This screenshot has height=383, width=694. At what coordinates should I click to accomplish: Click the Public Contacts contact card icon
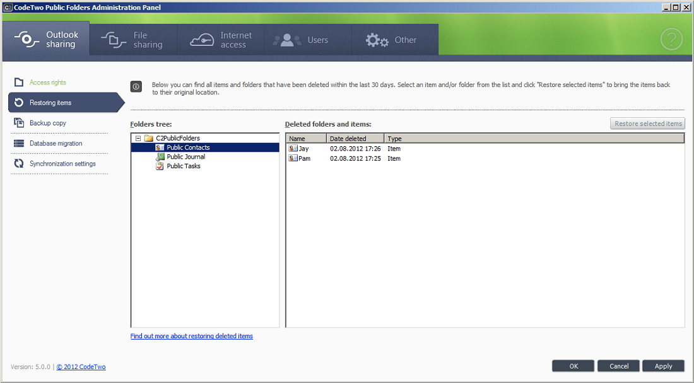click(160, 147)
